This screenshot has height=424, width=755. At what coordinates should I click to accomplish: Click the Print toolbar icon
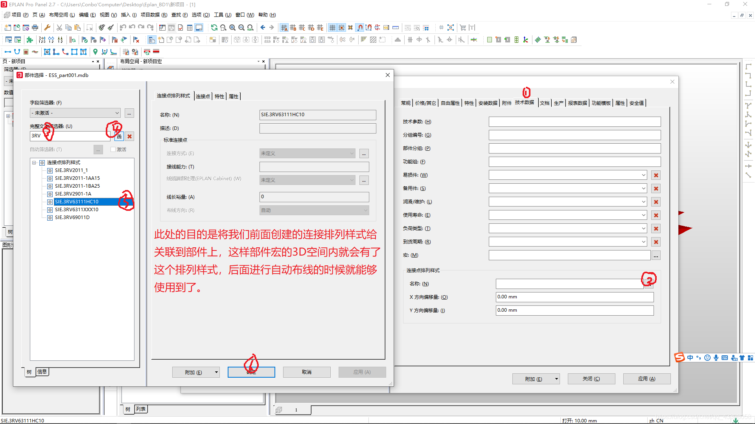pyautogui.click(x=35, y=27)
